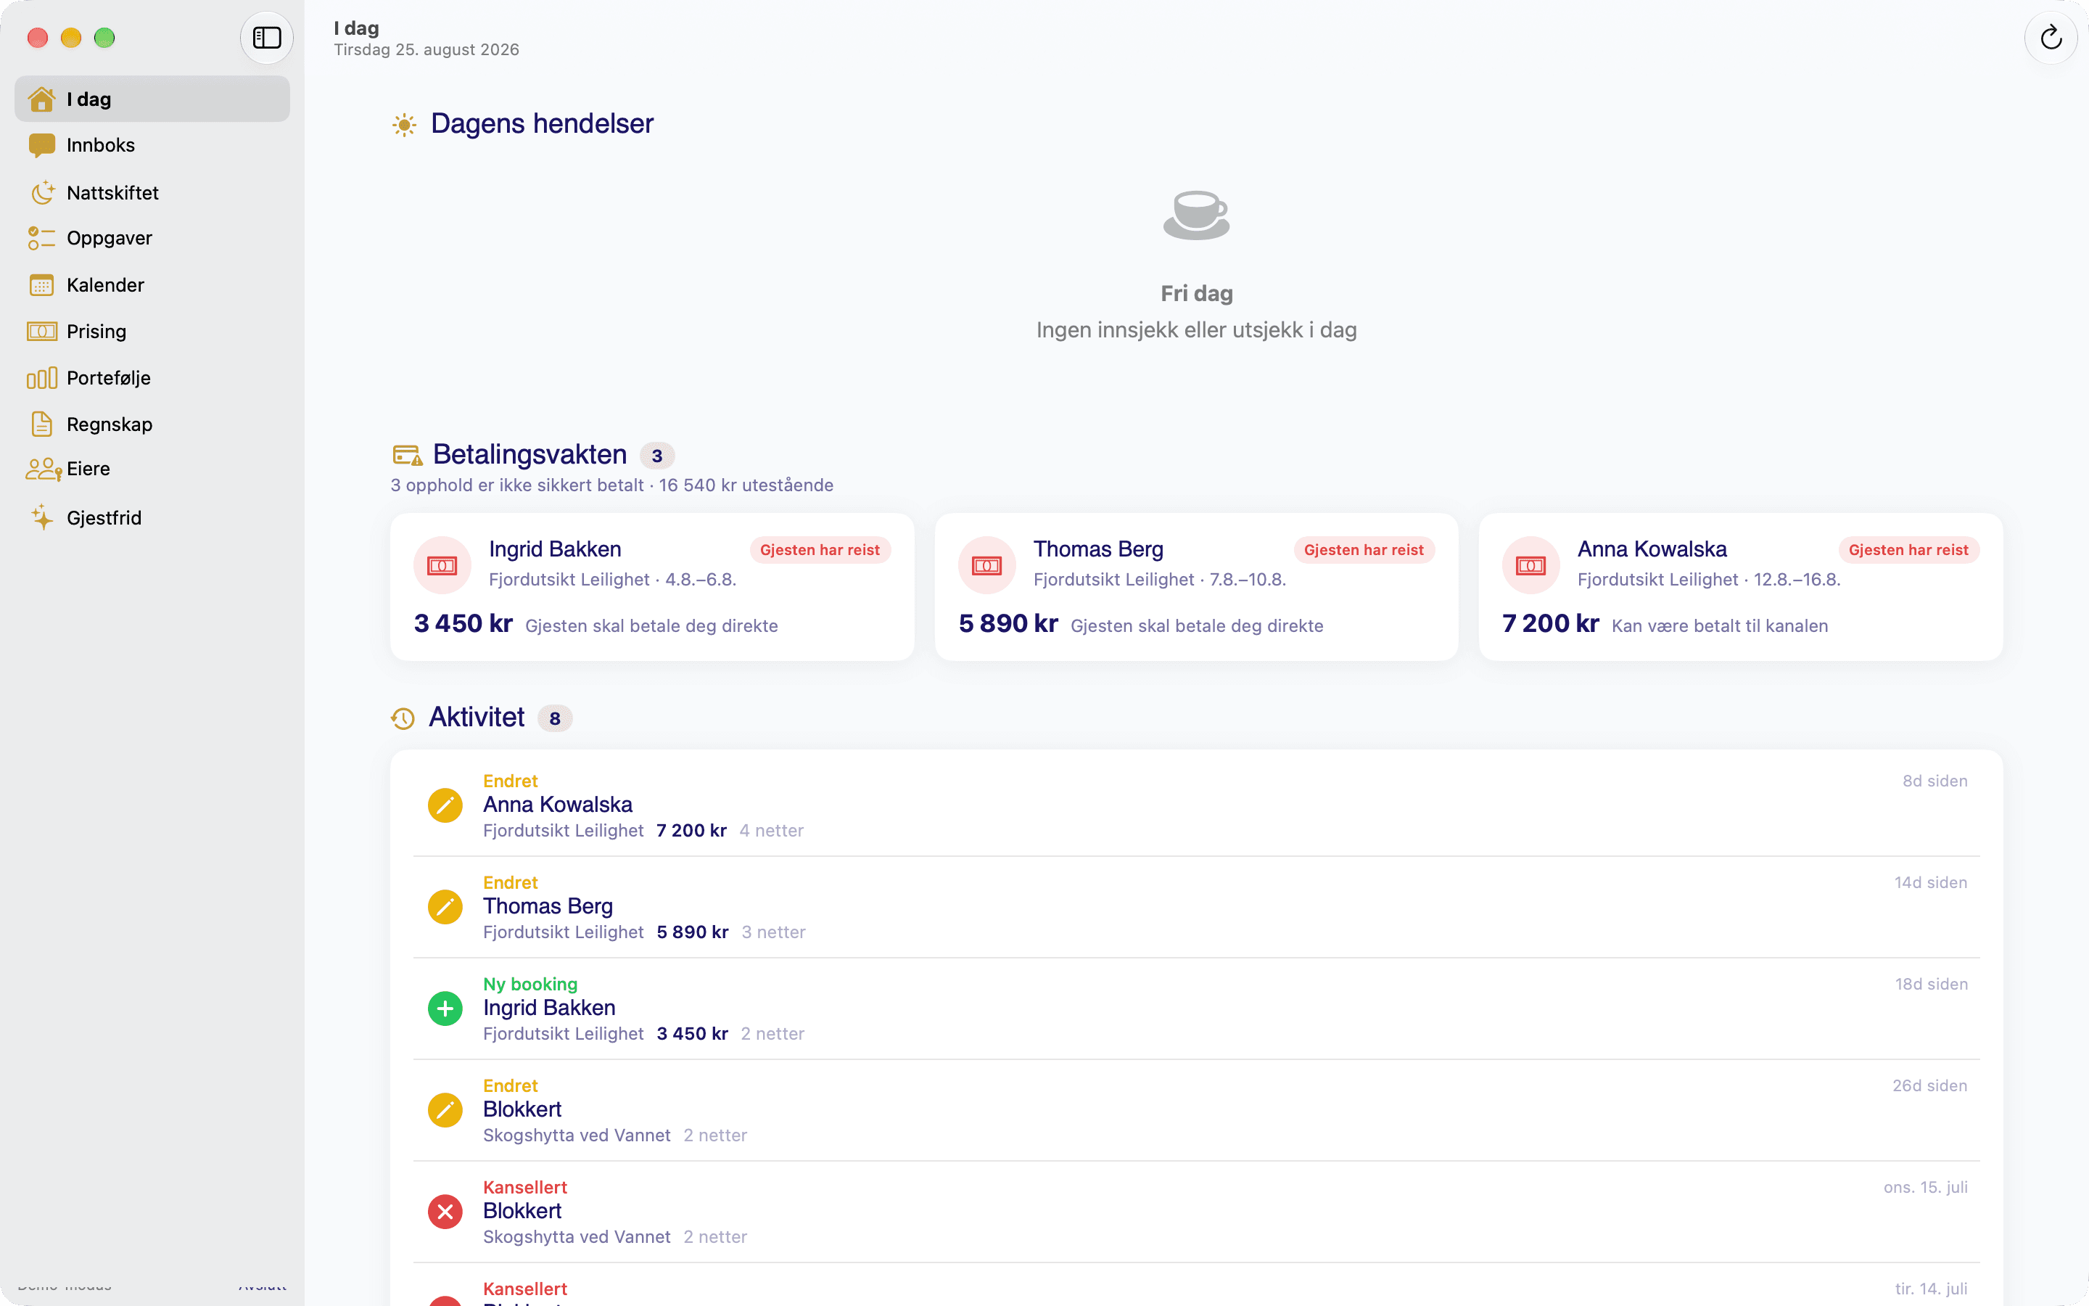
Task: Open the Prising section
Action: tap(152, 332)
